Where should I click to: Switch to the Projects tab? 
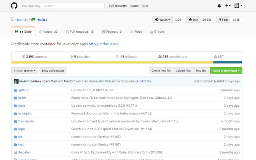[112, 32]
